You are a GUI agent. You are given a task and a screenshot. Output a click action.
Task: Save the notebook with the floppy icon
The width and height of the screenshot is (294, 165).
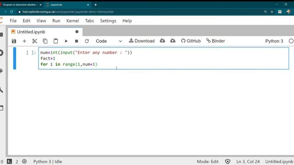coord(14,41)
